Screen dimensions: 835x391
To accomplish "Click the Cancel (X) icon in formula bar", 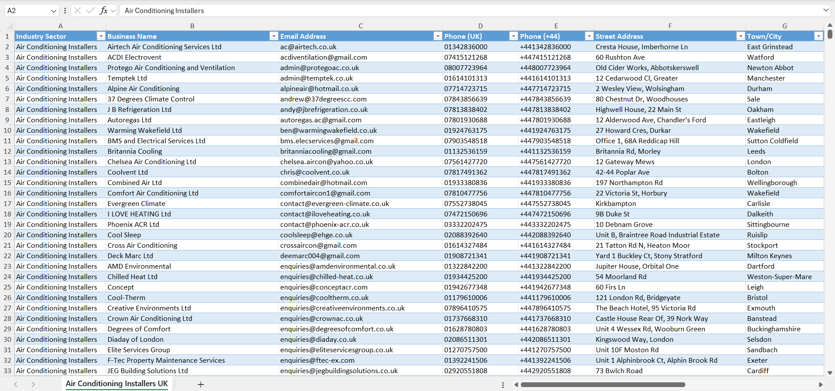I will coord(77,10).
